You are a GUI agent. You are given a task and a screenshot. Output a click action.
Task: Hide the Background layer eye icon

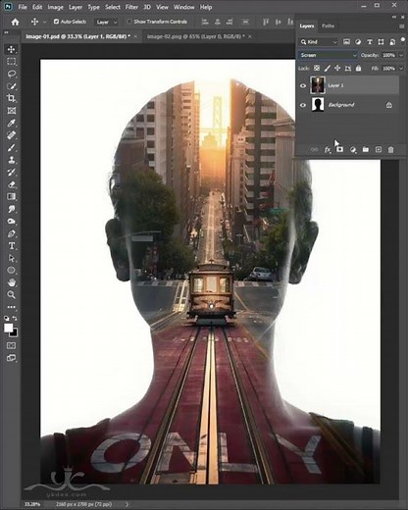coord(303,105)
